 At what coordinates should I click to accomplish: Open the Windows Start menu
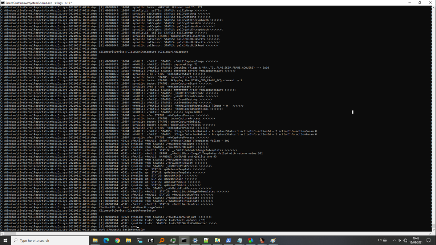point(5,241)
